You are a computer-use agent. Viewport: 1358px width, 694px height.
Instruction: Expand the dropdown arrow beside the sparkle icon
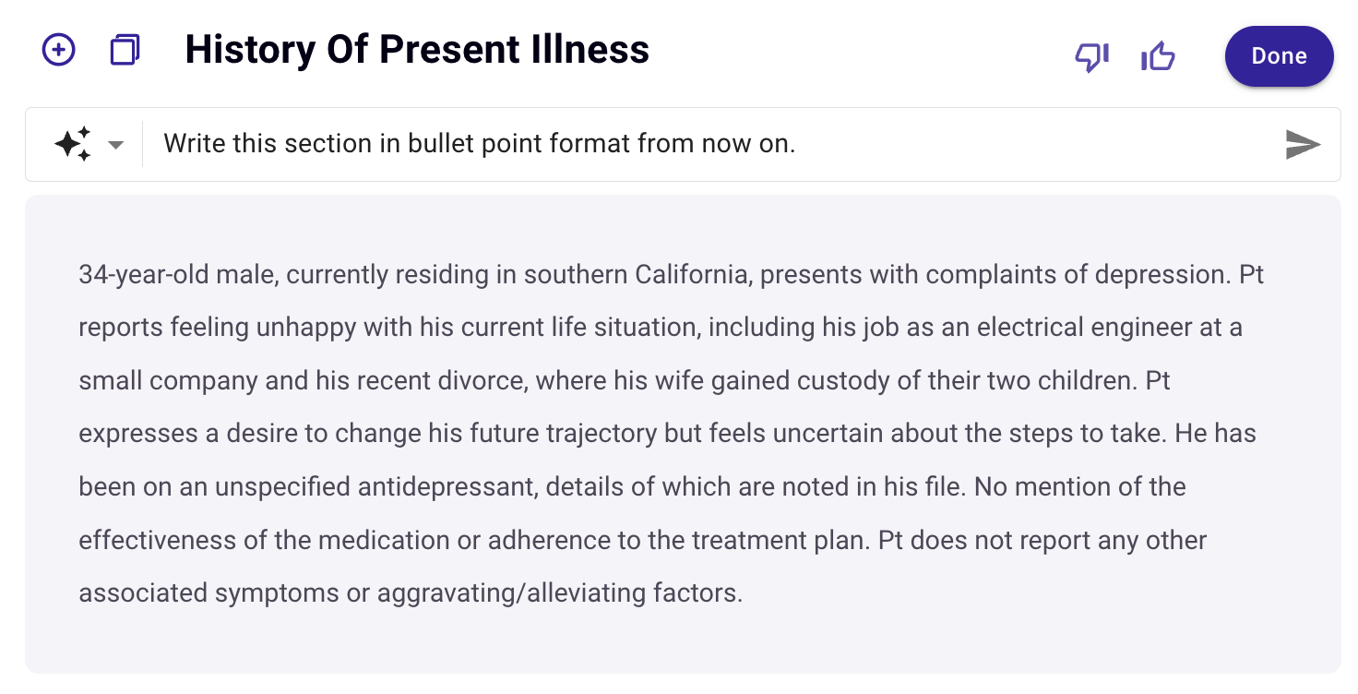click(115, 145)
